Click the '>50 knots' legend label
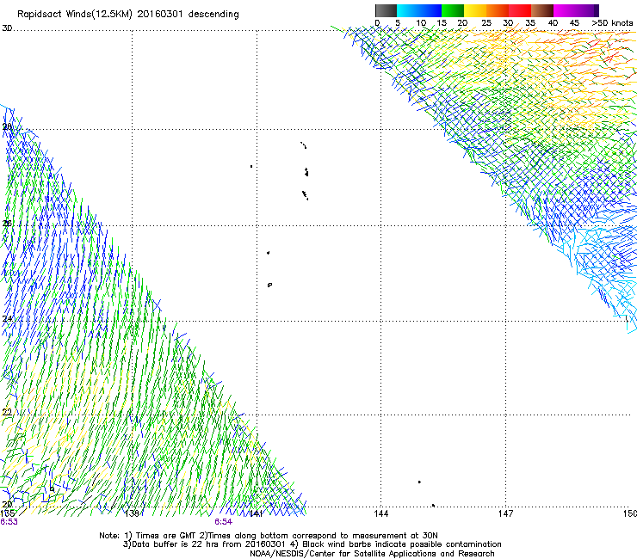This screenshot has width=637, height=559. [x=612, y=22]
